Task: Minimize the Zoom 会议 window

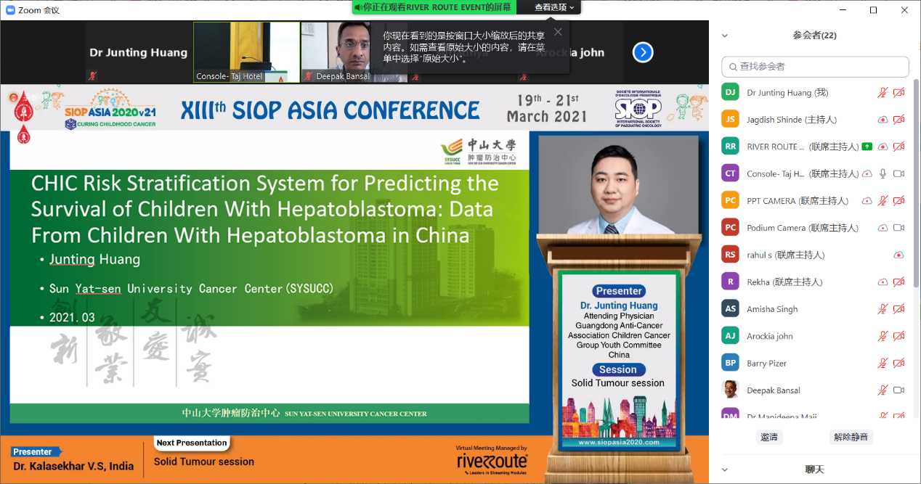Action: point(843,9)
